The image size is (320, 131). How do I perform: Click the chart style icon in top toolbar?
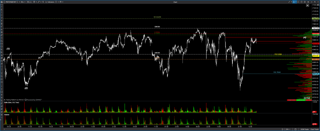point(34,2)
